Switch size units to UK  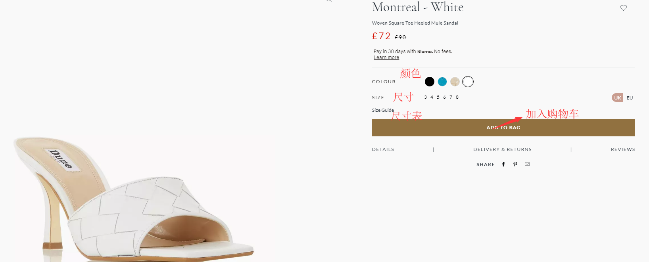[x=618, y=98]
